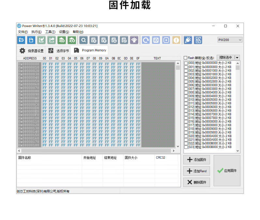Image resolution: width=260 pixels, height=220 pixels.
Task: Click the save project floppy disk icon
Action: point(31,40)
